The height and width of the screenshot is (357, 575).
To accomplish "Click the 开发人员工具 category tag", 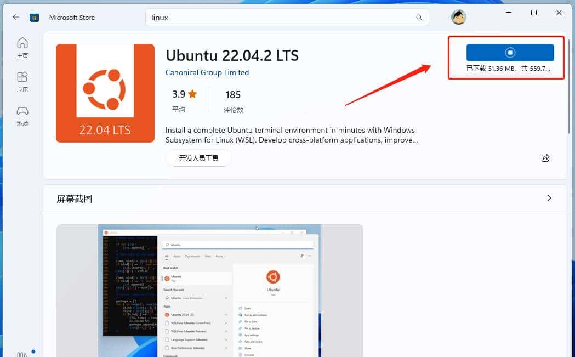I will (x=199, y=157).
